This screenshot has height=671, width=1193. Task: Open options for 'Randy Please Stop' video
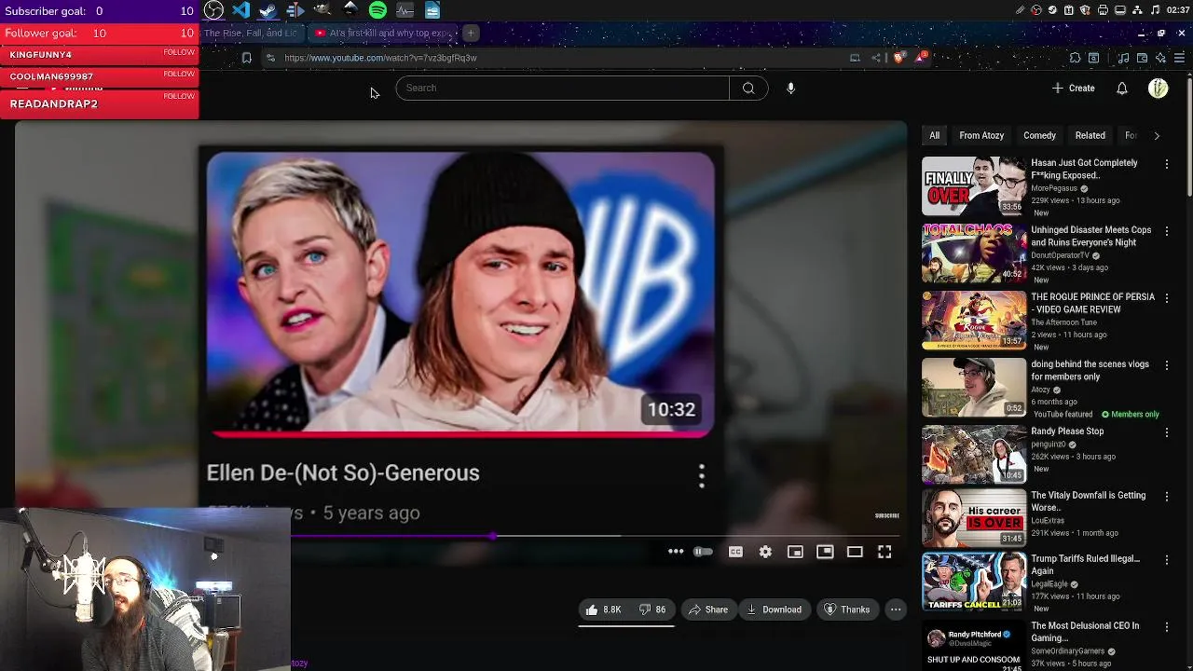[x=1167, y=432]
